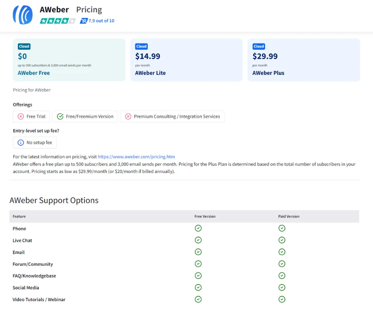Screen dimensions: 373x318
Task: Click the Cloud badge on AWeber Plus
Action: (259, 46)
